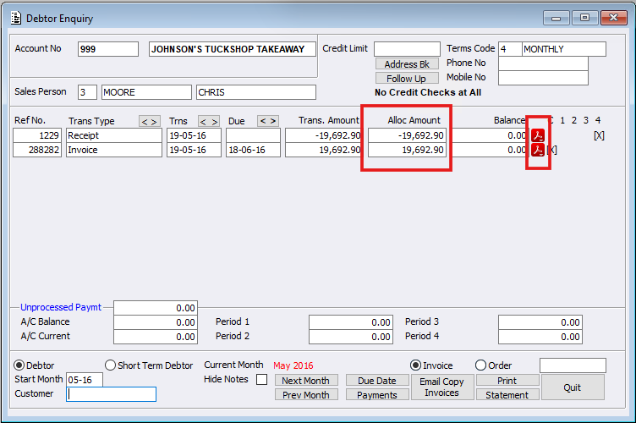Click the Start Month field

click(85, 380)
